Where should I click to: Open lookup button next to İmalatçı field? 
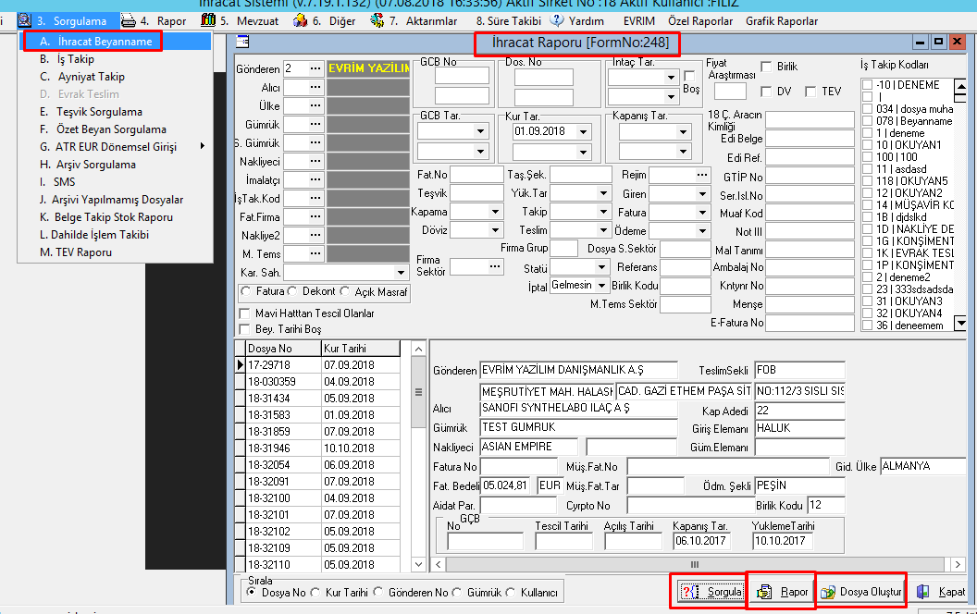(x=315, y=180)
